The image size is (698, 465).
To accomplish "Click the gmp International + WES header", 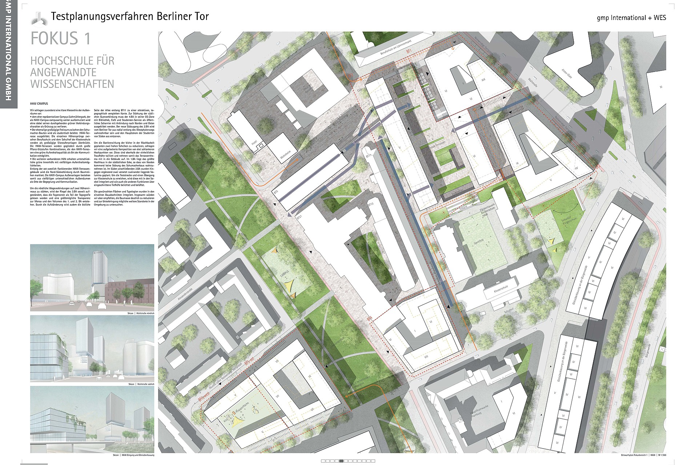I will [631, 17].
